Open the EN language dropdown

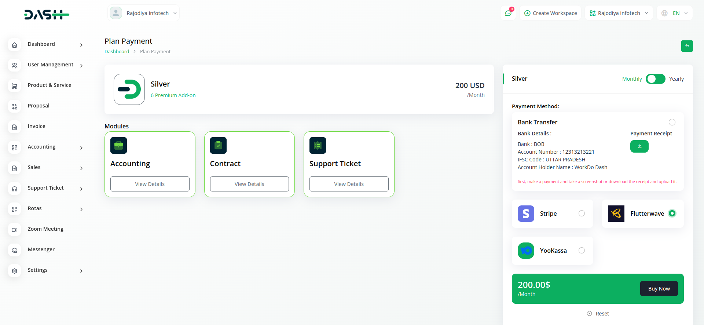click(675, 13)
